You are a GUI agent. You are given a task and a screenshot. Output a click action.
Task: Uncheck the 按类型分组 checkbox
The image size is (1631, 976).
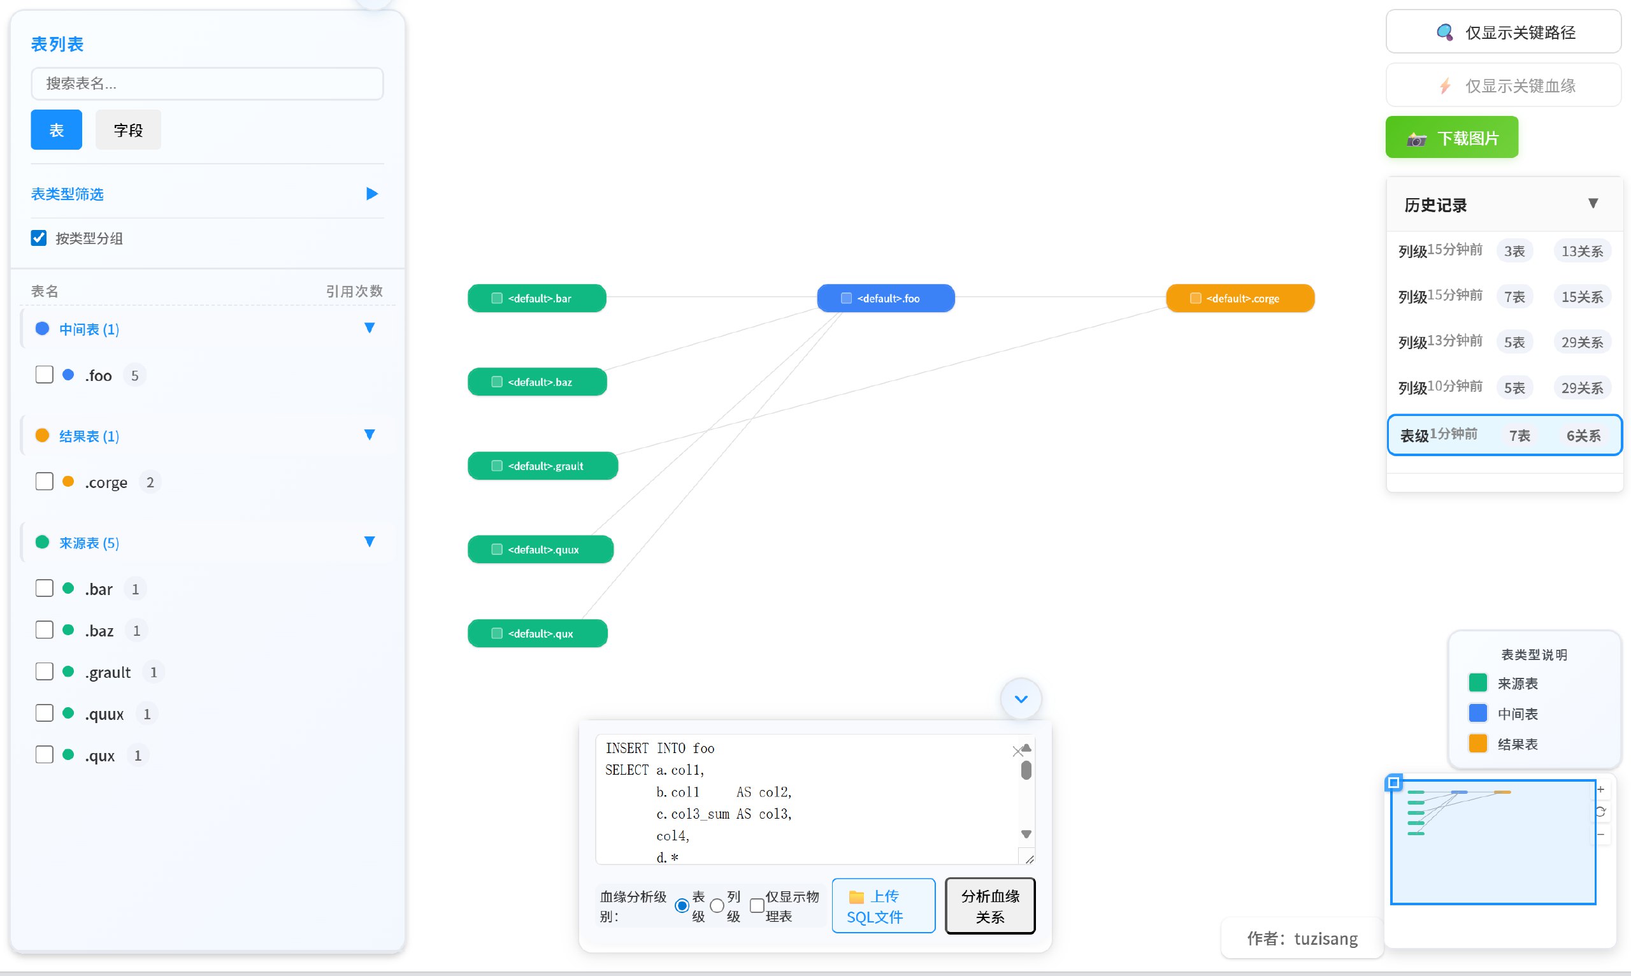39,238
